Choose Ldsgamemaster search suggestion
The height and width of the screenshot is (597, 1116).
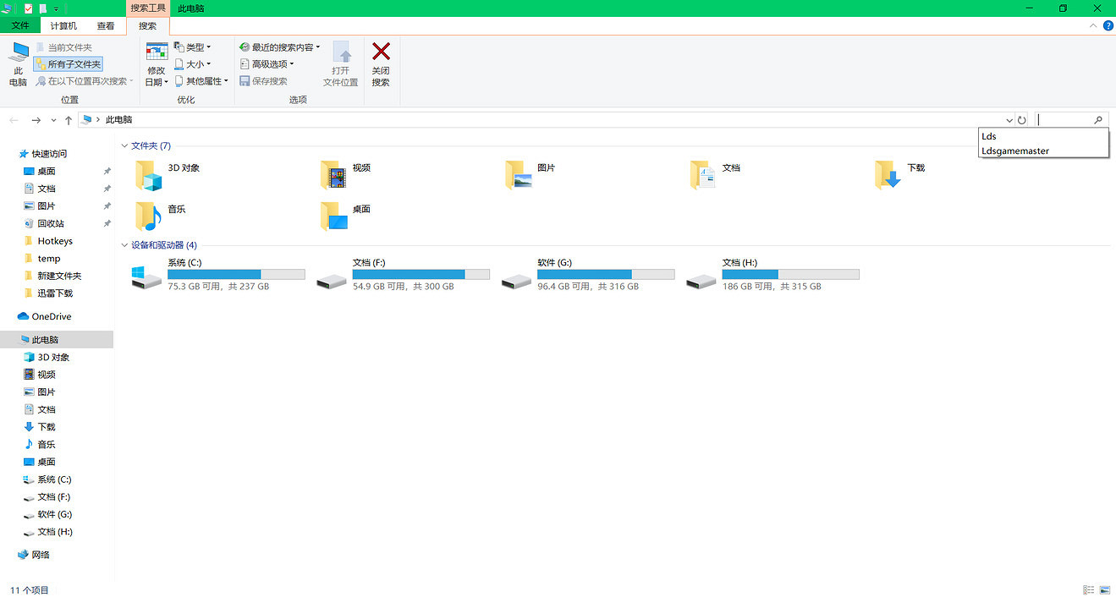[1015, 151]
